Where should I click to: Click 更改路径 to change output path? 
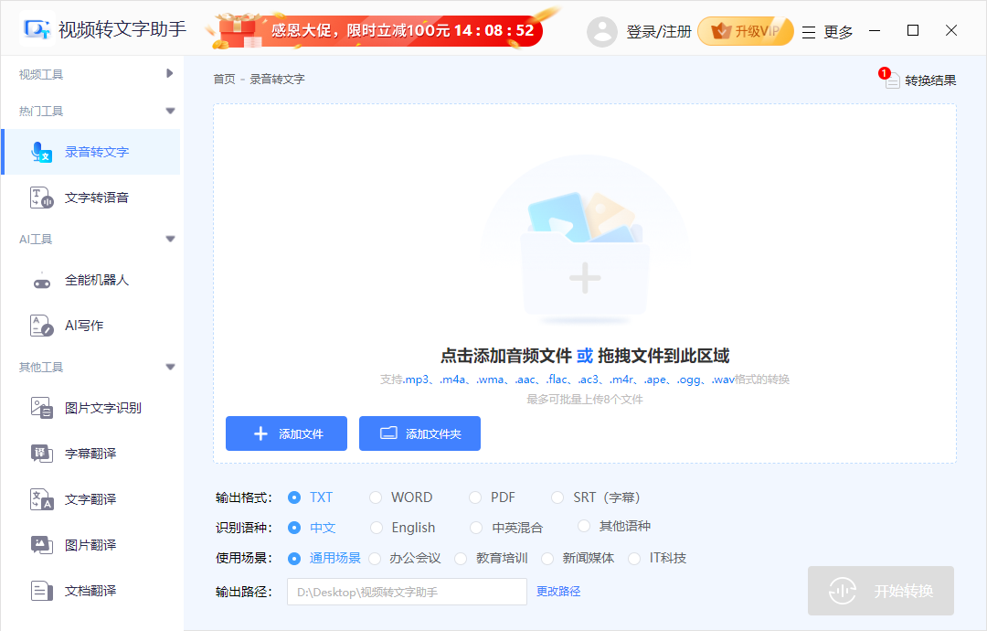coord(558,592)
